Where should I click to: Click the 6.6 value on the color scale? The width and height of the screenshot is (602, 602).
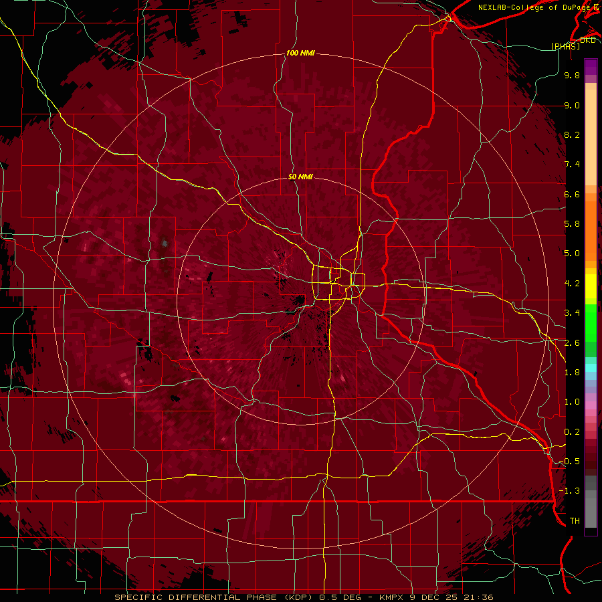point(572,194)
